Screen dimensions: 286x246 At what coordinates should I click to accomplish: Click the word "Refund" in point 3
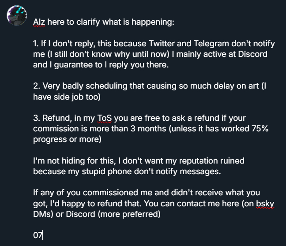click(x=55, y=118)
